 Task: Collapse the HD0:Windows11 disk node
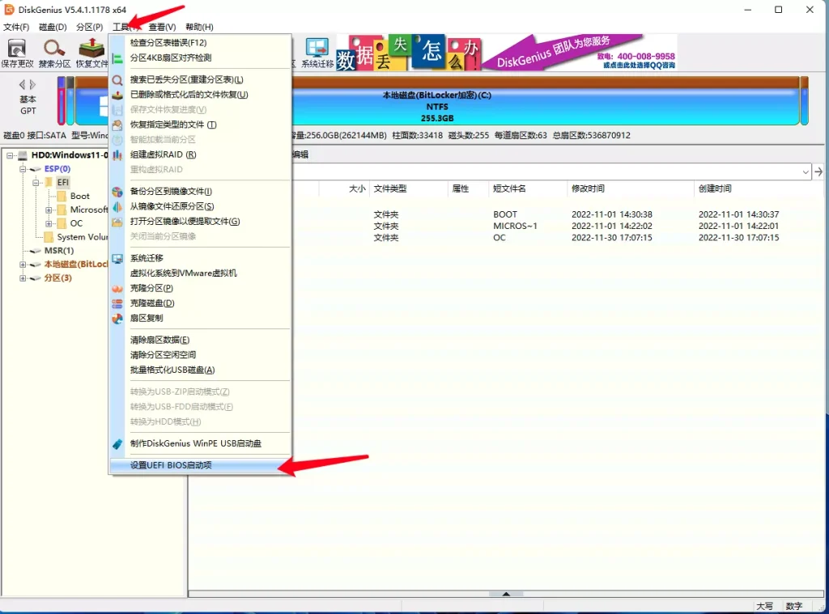[x=11, y=155]
